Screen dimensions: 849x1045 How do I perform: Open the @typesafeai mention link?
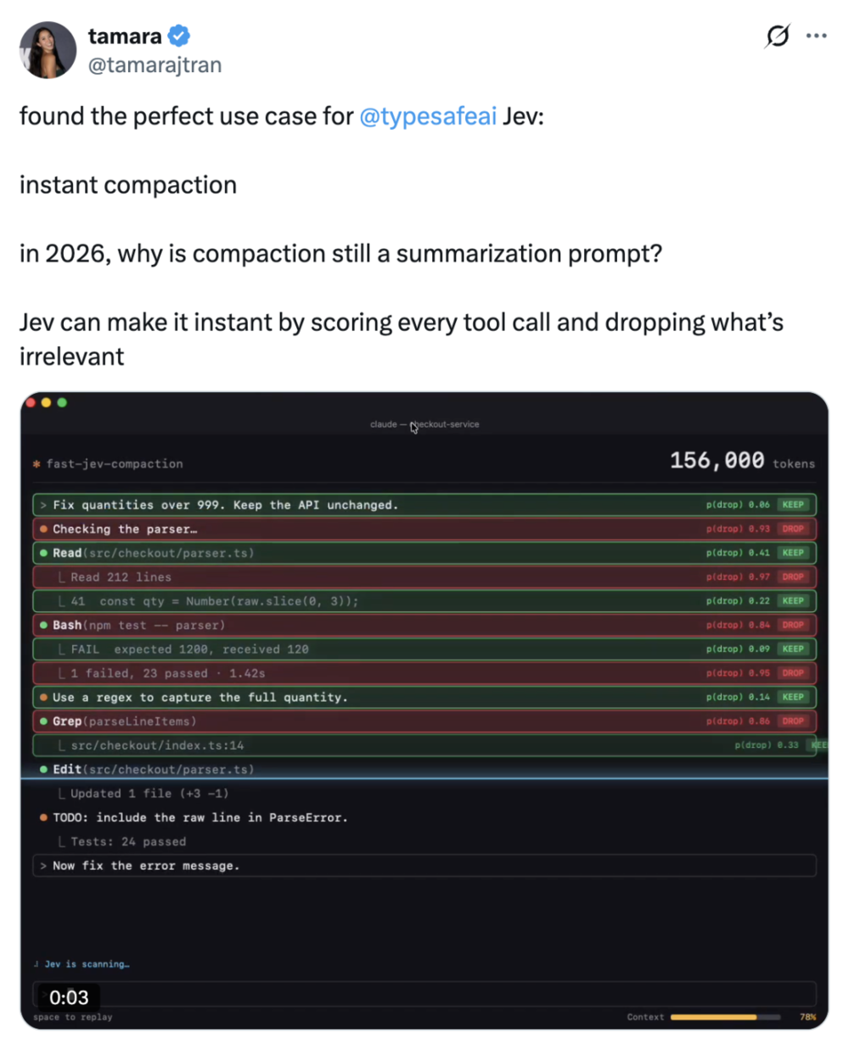(428, 116)
